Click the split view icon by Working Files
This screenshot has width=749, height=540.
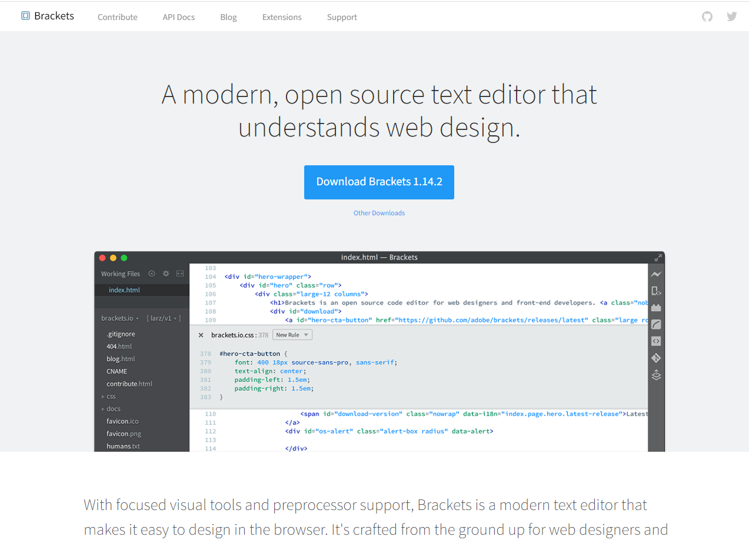click(180, 274)
